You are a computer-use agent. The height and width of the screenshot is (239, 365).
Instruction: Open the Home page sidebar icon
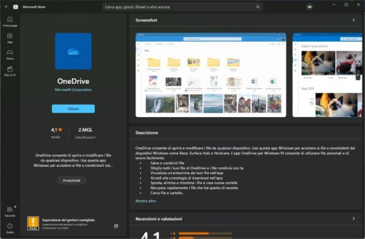[x=10, y=21]
